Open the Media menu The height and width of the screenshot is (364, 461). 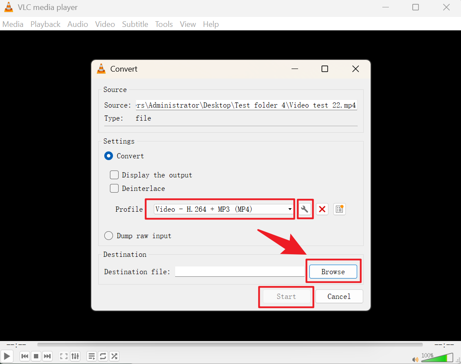pyautogui.click(x=13, y=24)
